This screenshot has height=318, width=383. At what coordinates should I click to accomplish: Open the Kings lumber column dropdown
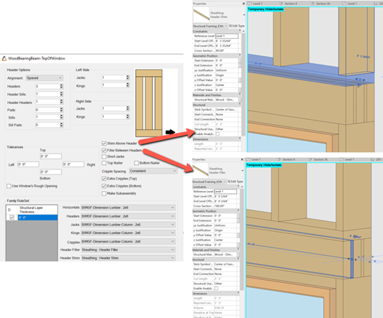point(128,233)
